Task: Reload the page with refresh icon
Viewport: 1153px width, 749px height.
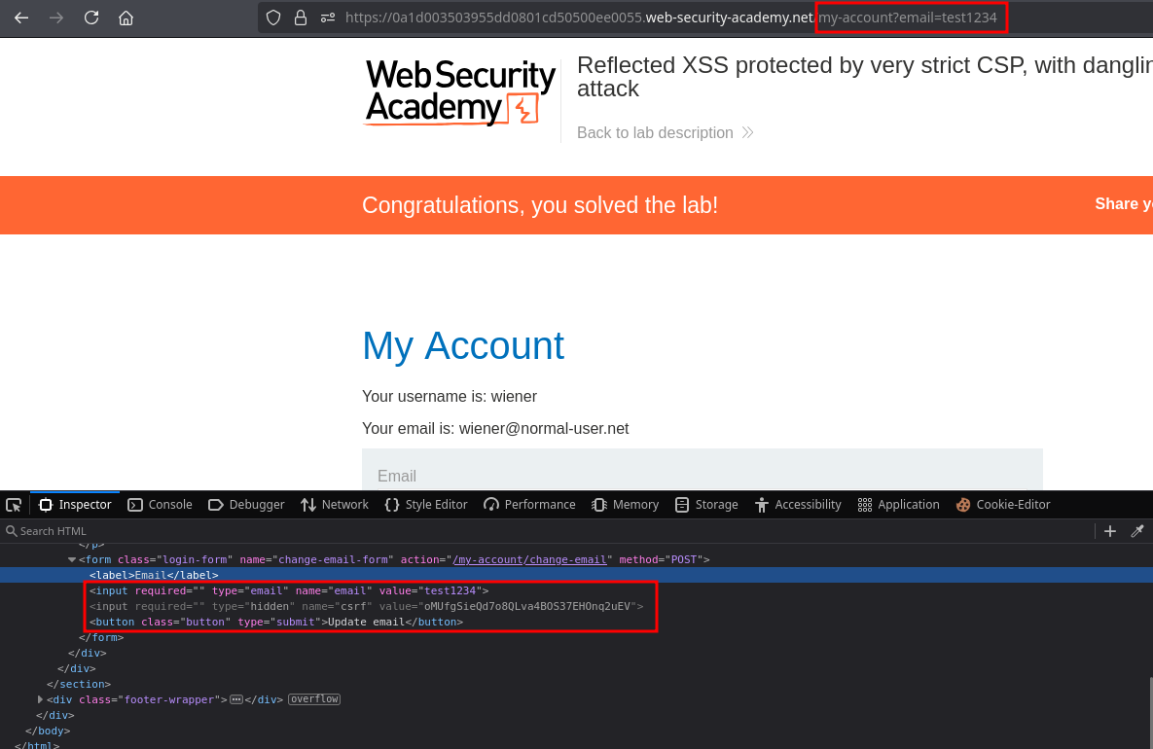Action: click(x=91, y=18)
